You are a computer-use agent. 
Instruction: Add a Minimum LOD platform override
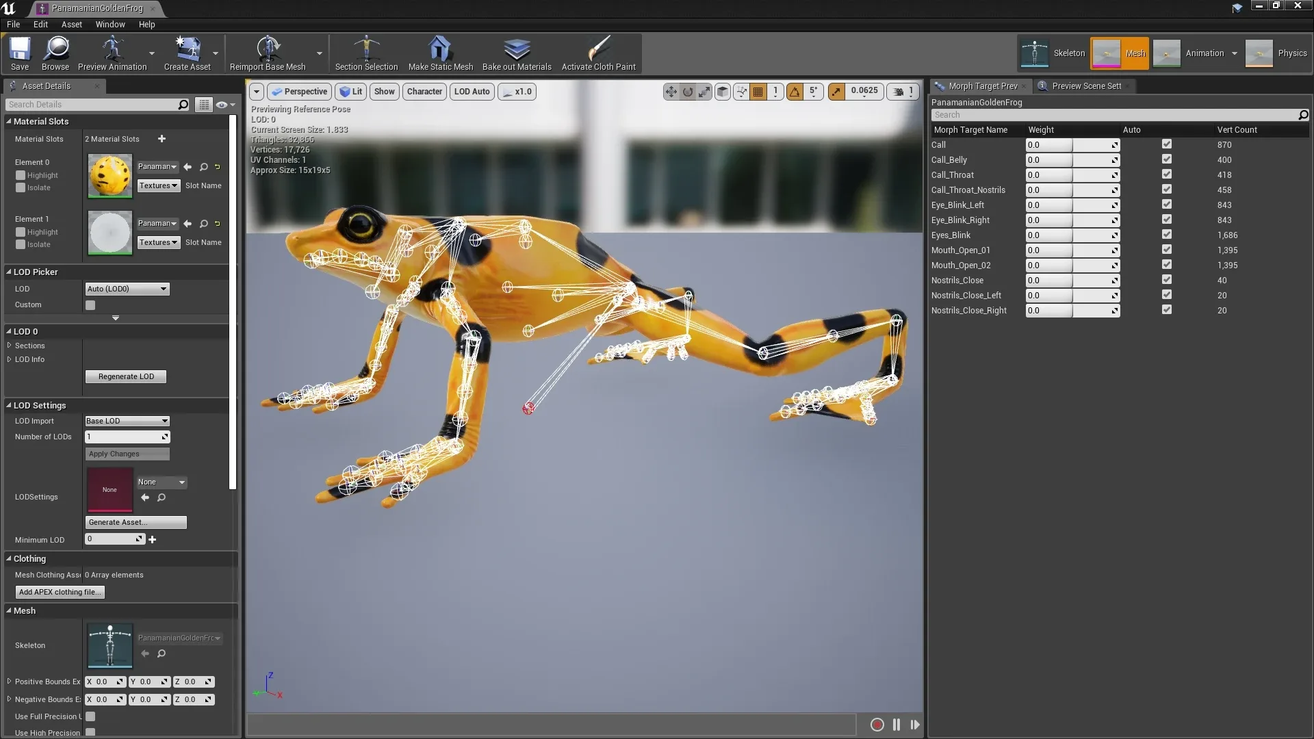153,540
